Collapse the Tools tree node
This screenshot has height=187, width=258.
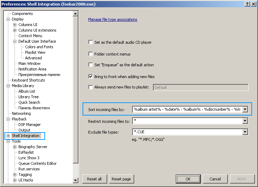click(x=8, y=142)
